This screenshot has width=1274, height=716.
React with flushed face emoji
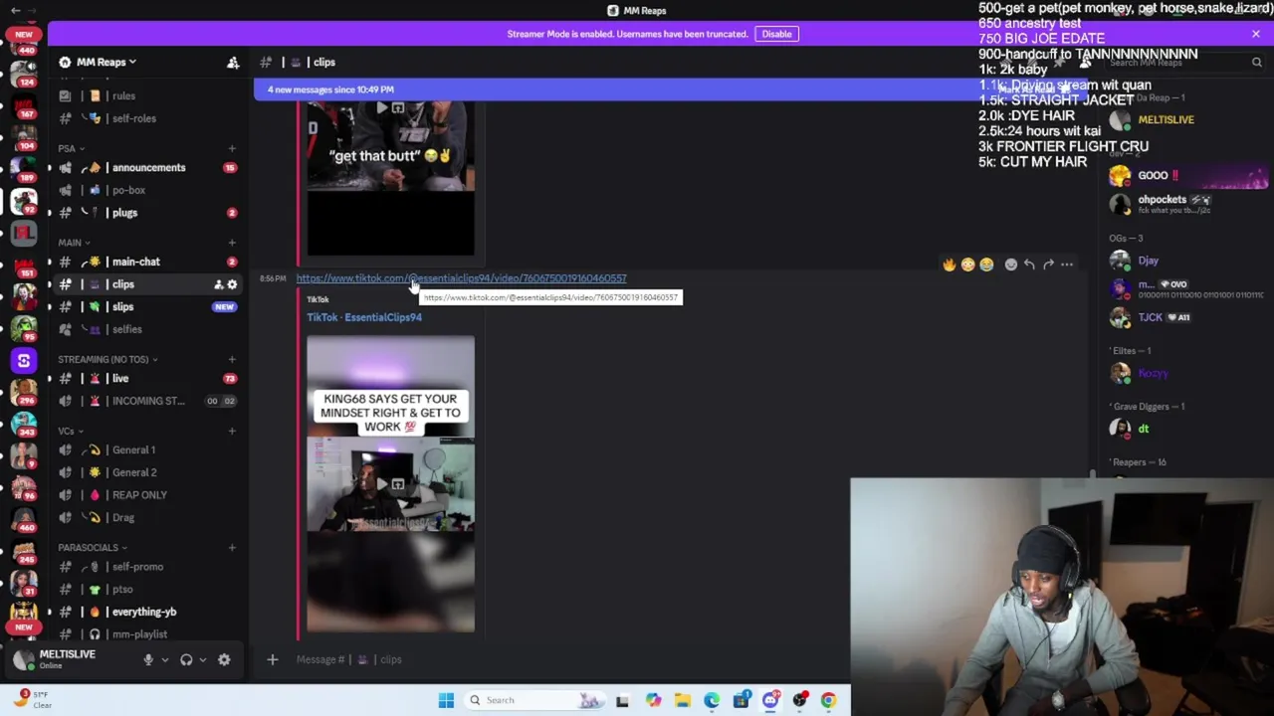[x=967, y=265]
